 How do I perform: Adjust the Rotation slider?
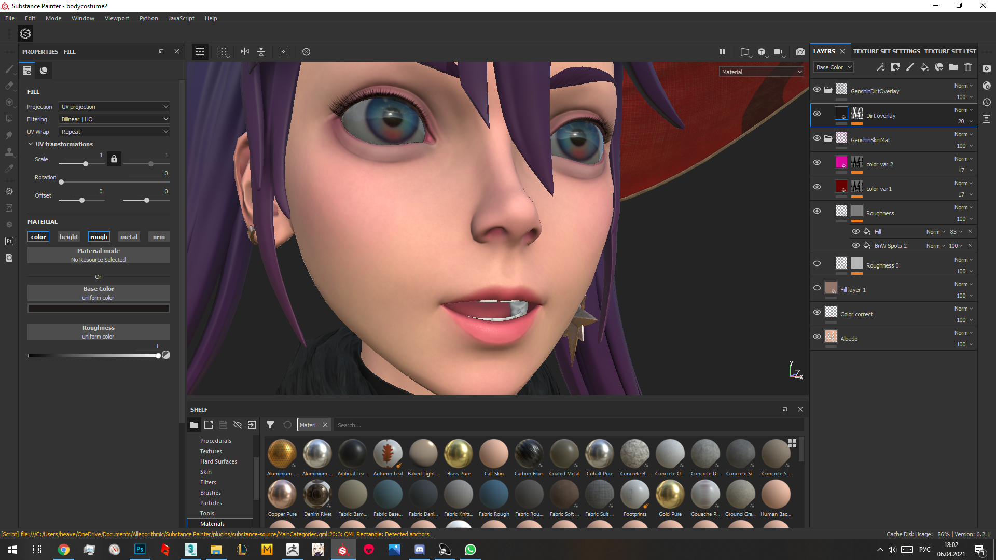coord(114,182)
